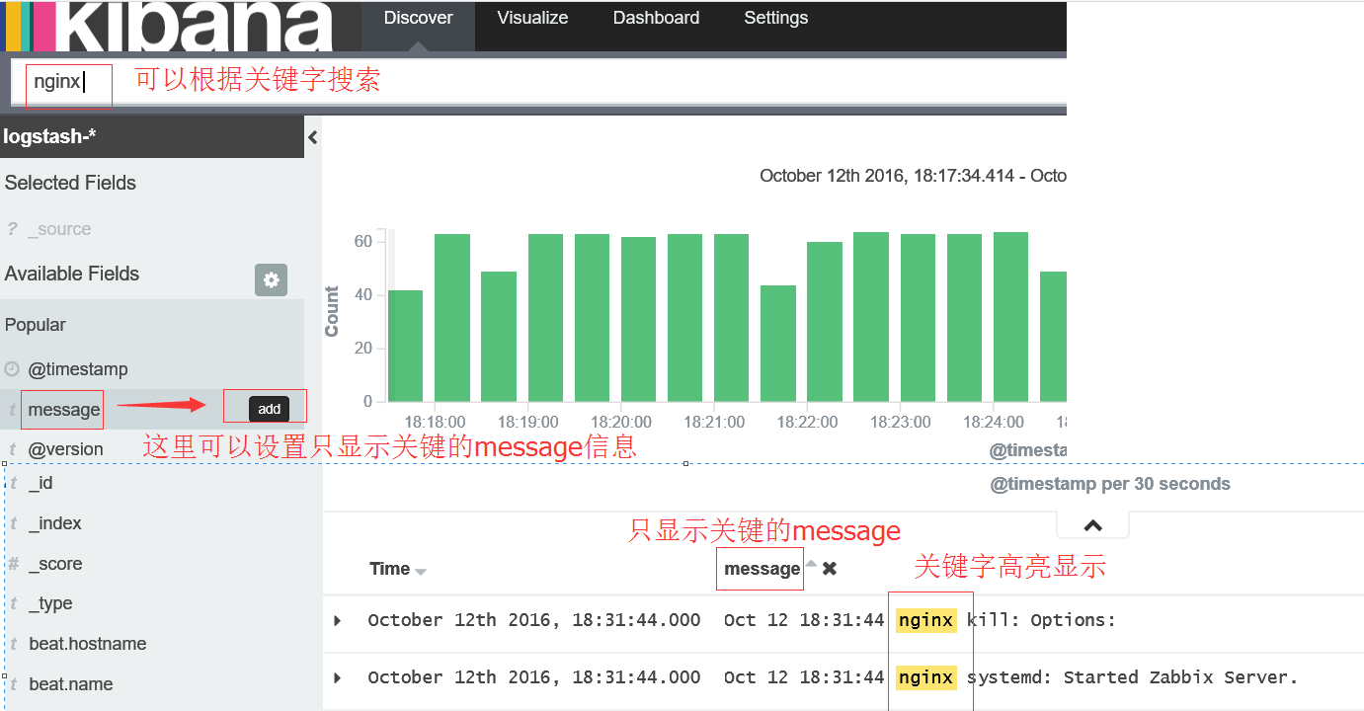This screenshot has height=711, width=1364.
Task: Select the _index field in the sidebar
Action: coord(55,523)
